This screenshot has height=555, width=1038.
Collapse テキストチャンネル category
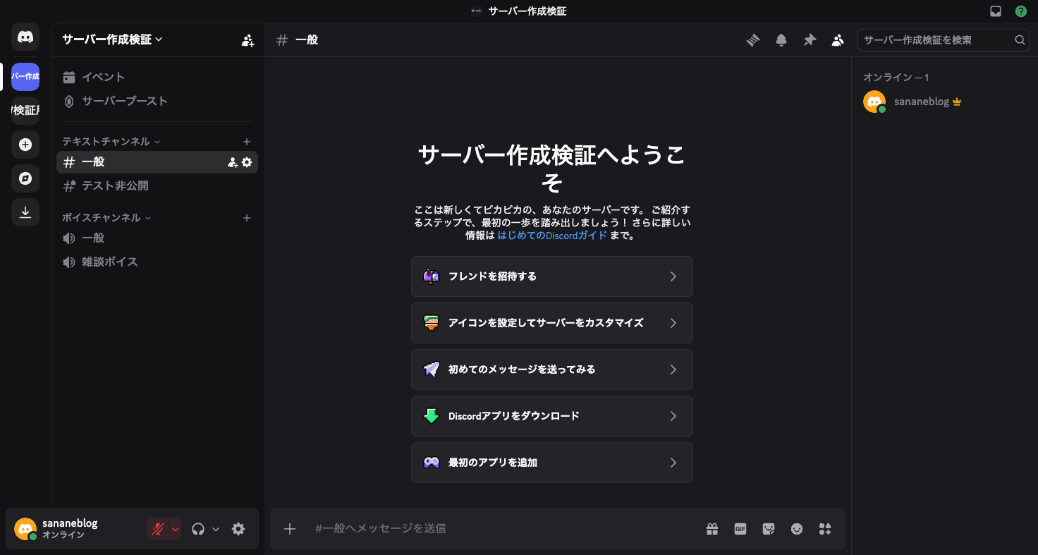[111, 142]
